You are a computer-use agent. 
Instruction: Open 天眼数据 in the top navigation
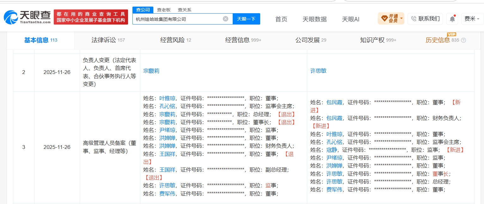click(x=315, y=19)
